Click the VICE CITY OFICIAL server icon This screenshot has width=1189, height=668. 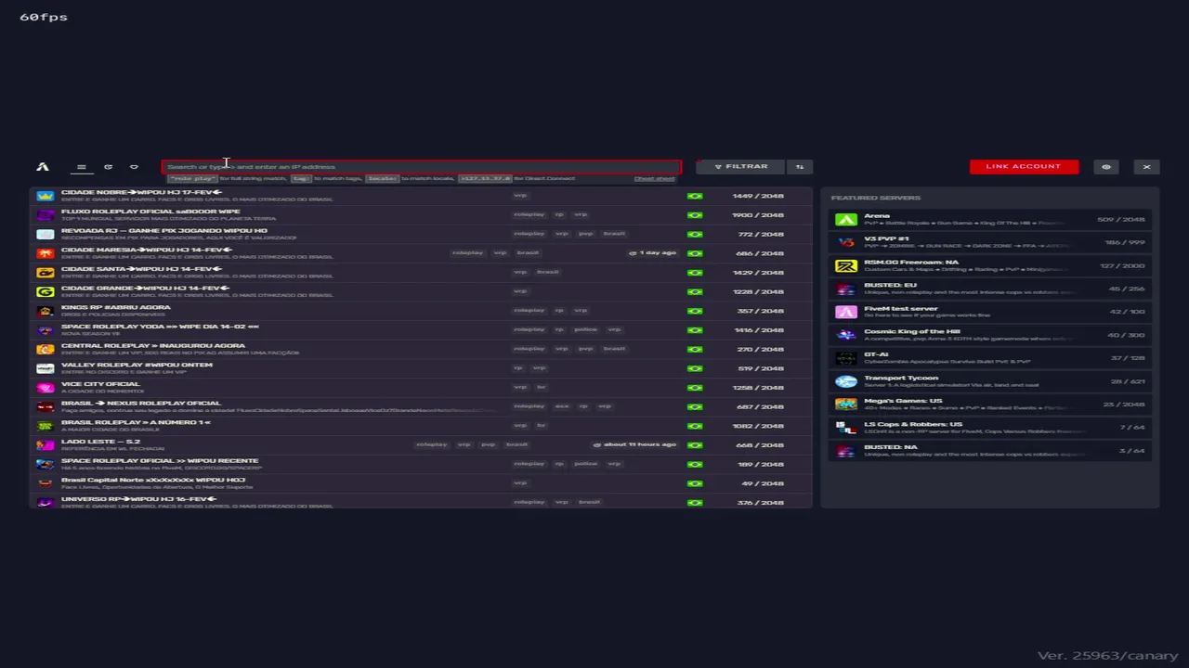45,388
